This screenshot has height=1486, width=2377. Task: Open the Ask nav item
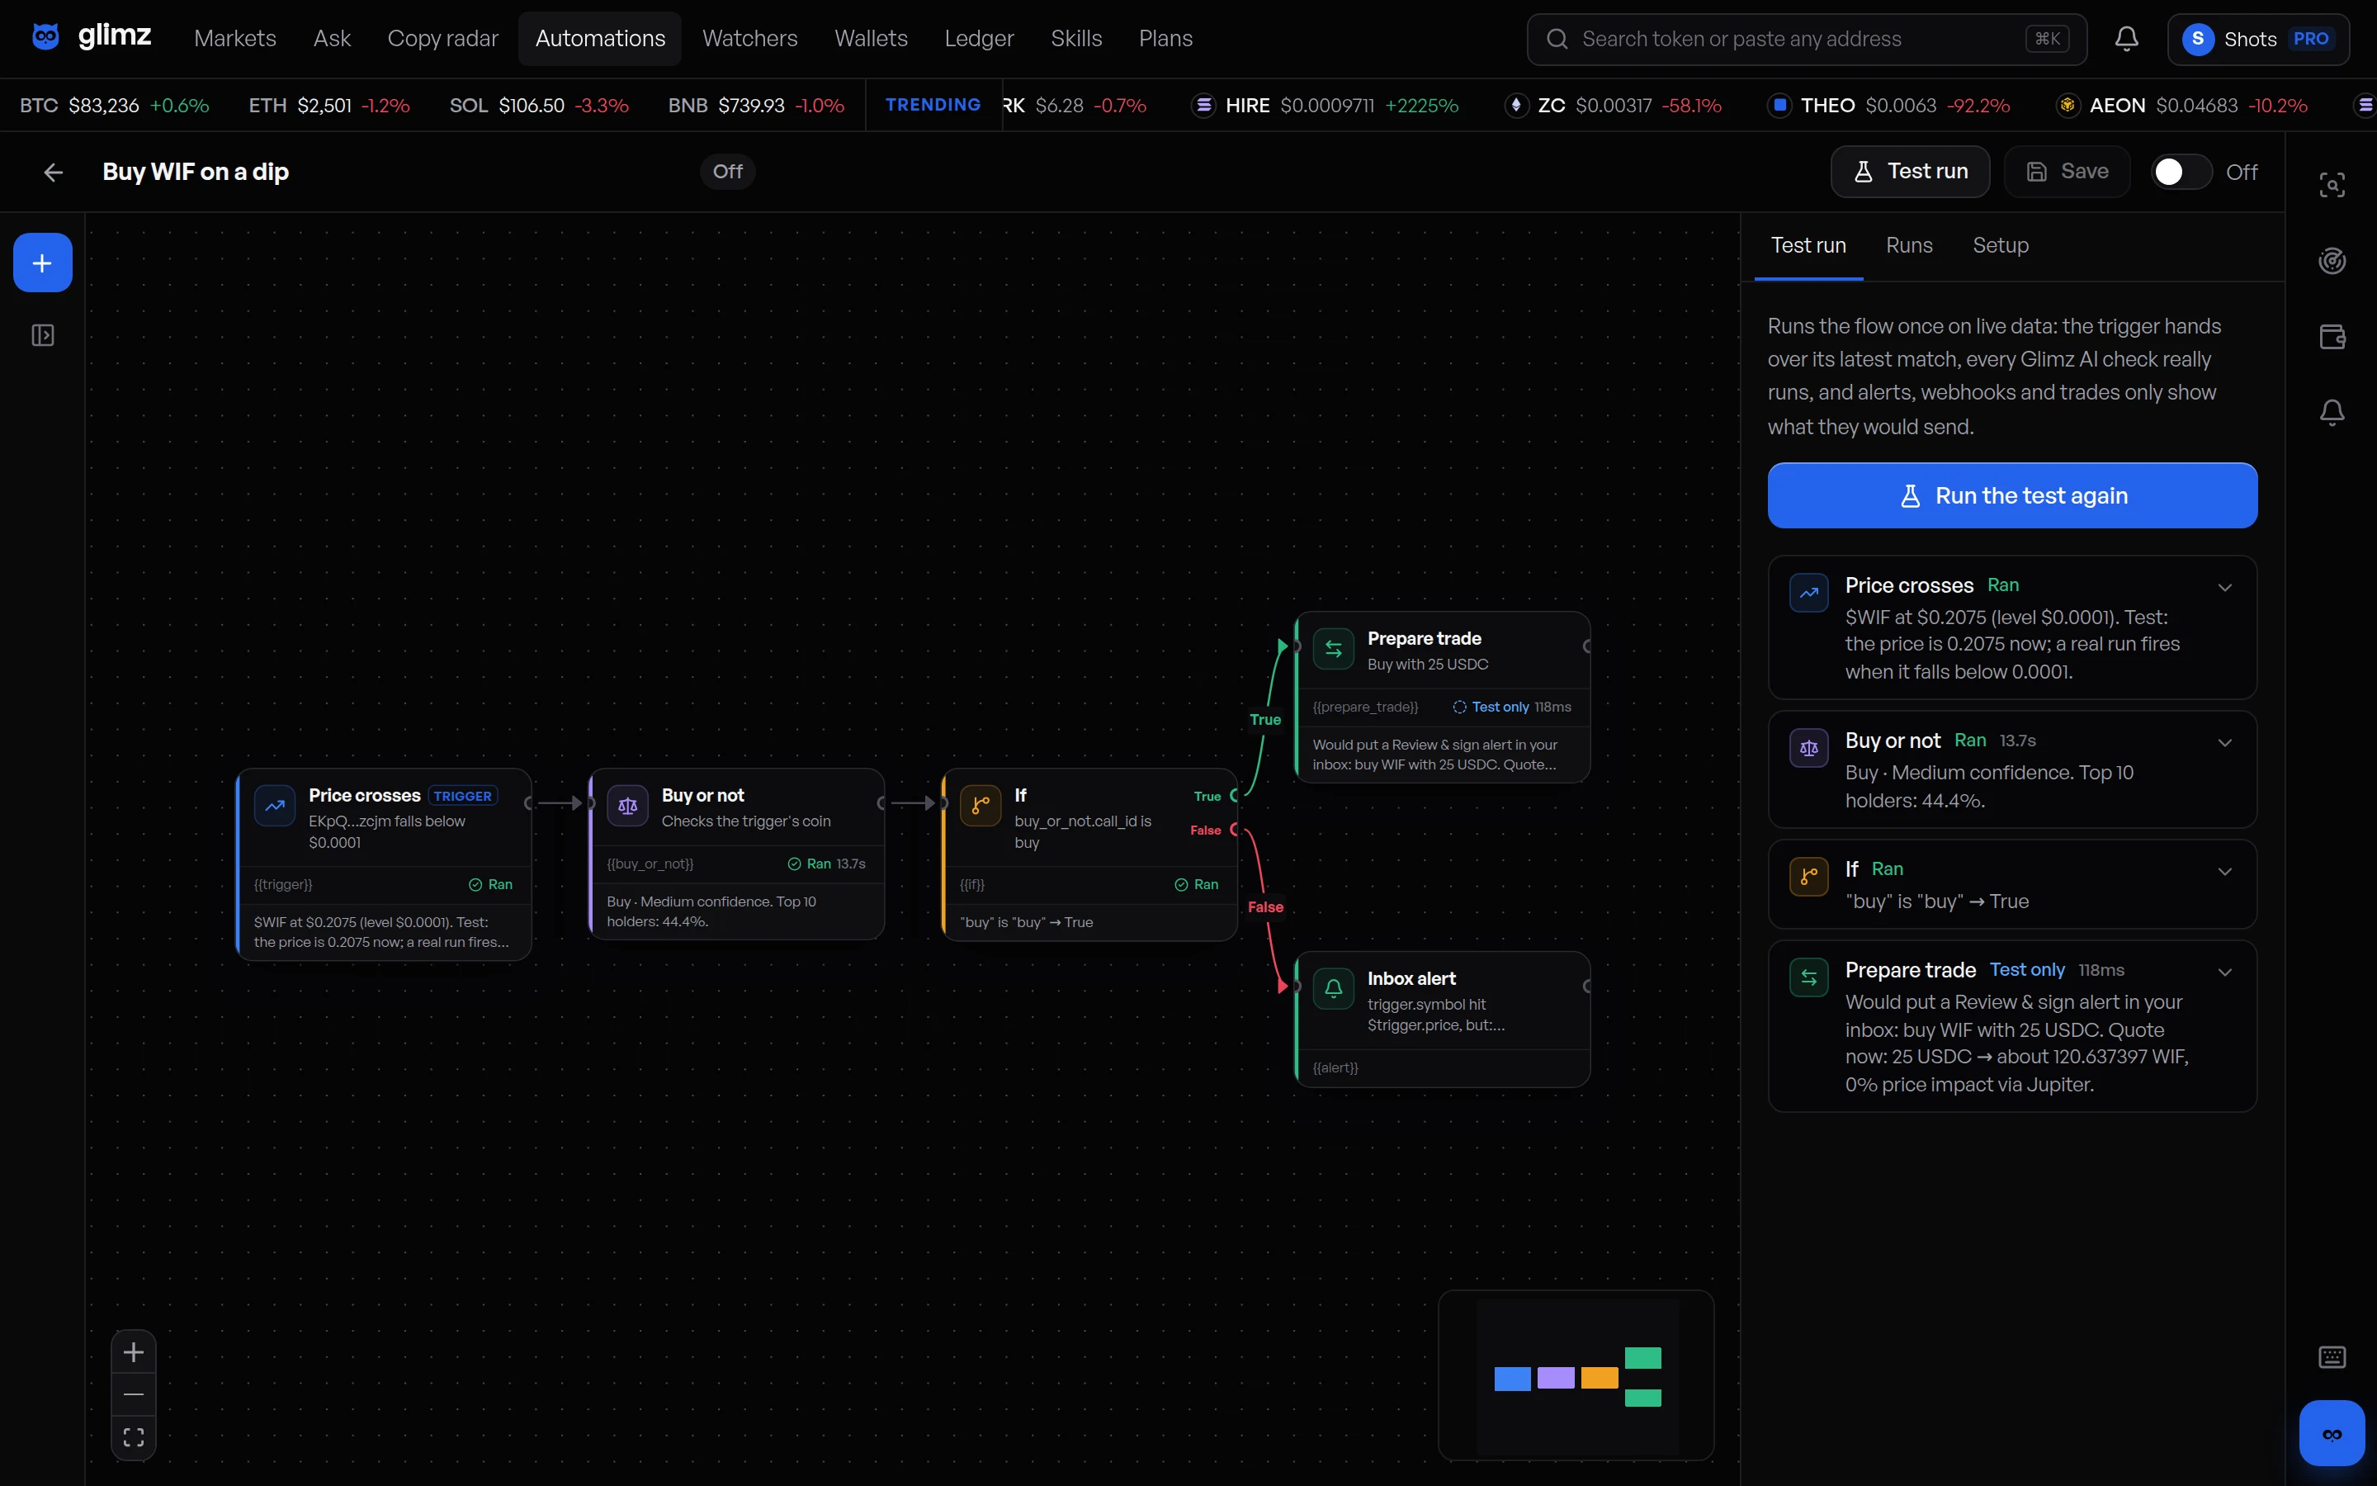click(x=332, y=38)
